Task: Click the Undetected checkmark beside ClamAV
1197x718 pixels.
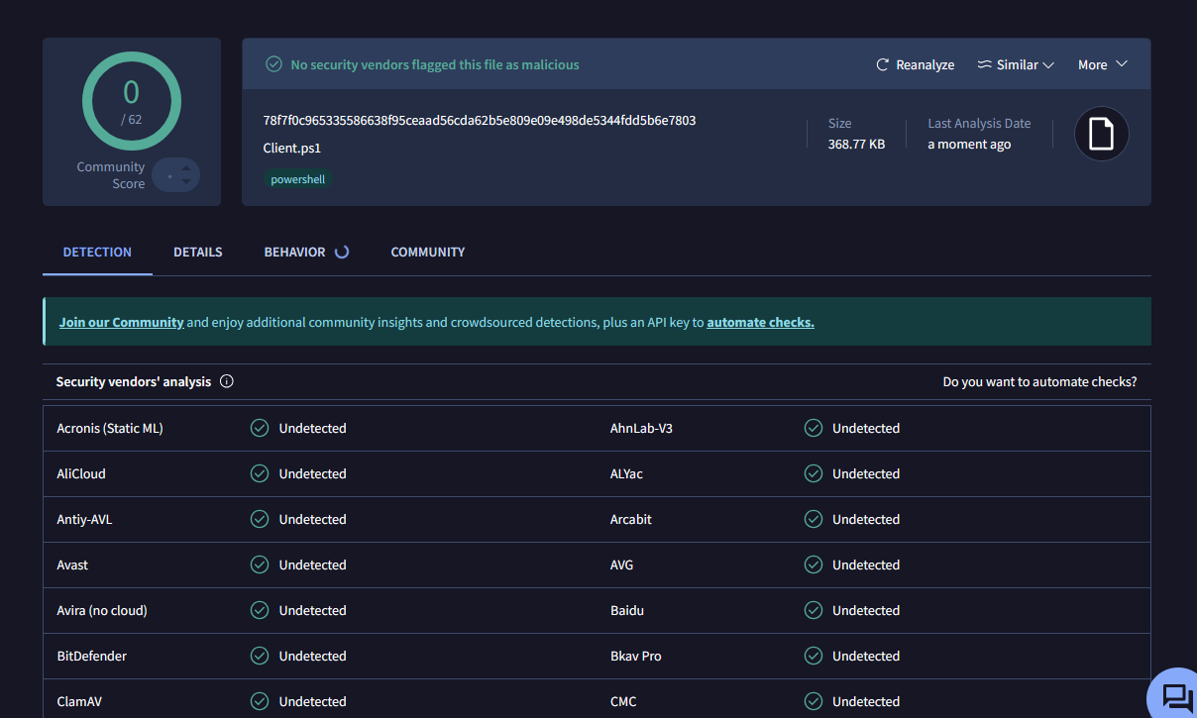Action: [x=259, y=701]
